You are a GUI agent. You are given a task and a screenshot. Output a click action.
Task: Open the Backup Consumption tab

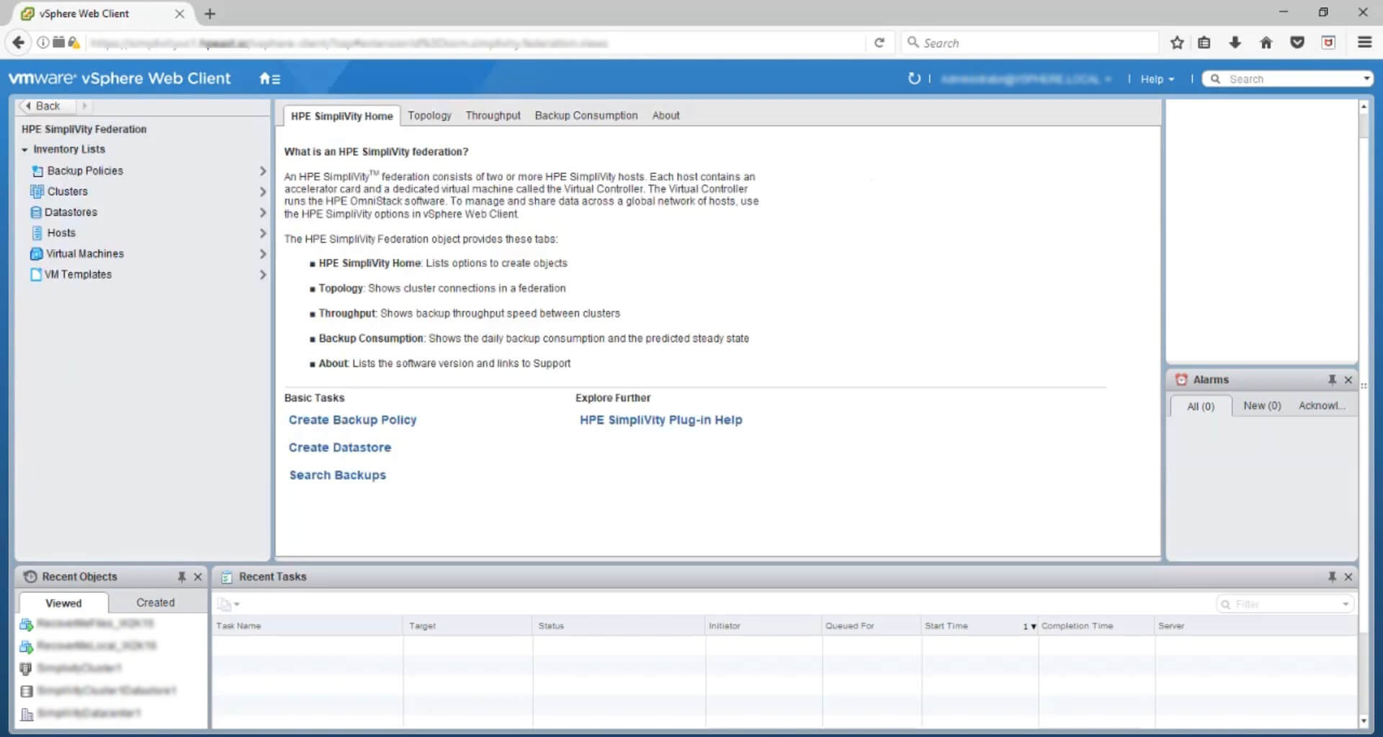[586, 115]
